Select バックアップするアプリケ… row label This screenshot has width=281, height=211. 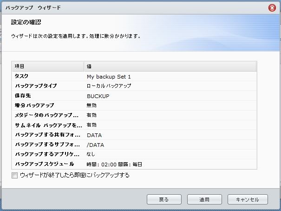[x=47, y=154]
